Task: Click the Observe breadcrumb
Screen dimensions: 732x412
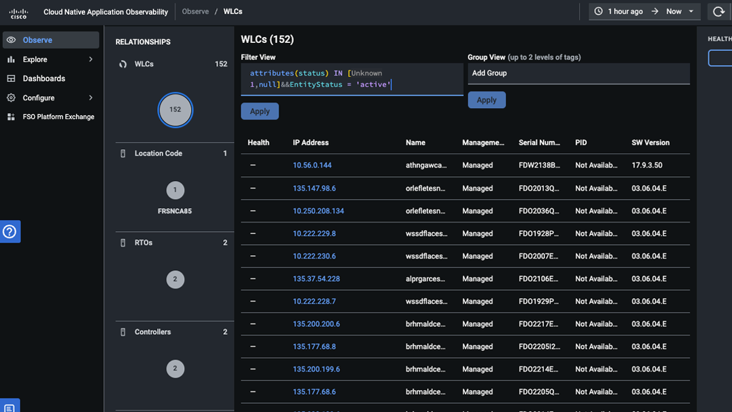Action: [195, 11]
